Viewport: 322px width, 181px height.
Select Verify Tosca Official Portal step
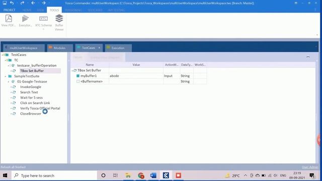pos(40,108)
